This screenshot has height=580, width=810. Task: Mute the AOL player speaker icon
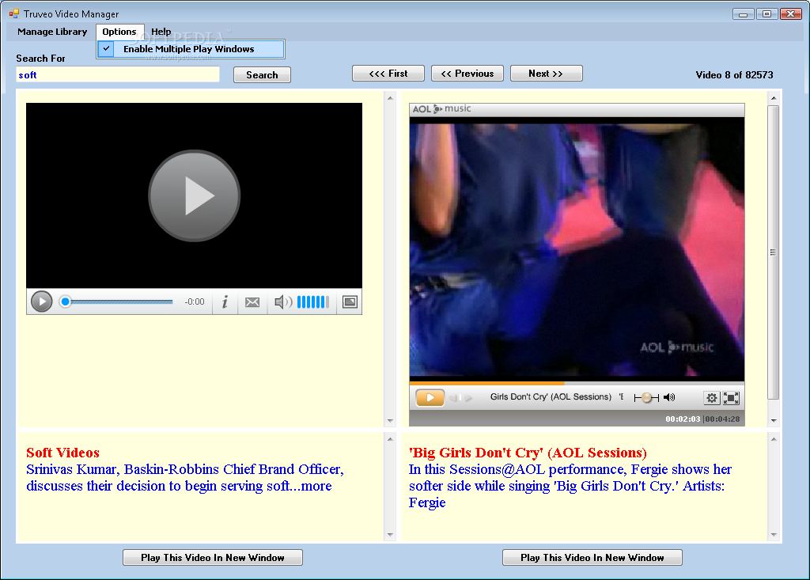click(669, 397)
